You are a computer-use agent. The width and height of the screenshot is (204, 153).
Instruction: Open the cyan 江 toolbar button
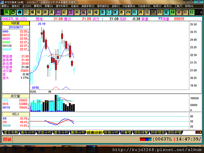click(109, 12)
